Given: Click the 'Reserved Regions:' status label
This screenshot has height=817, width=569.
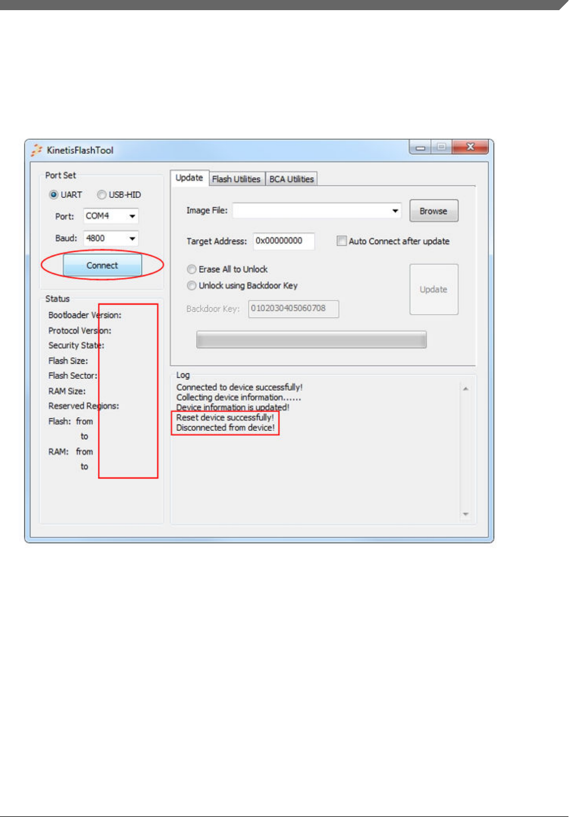Looking at the screenshot, I should pos(83,406).
